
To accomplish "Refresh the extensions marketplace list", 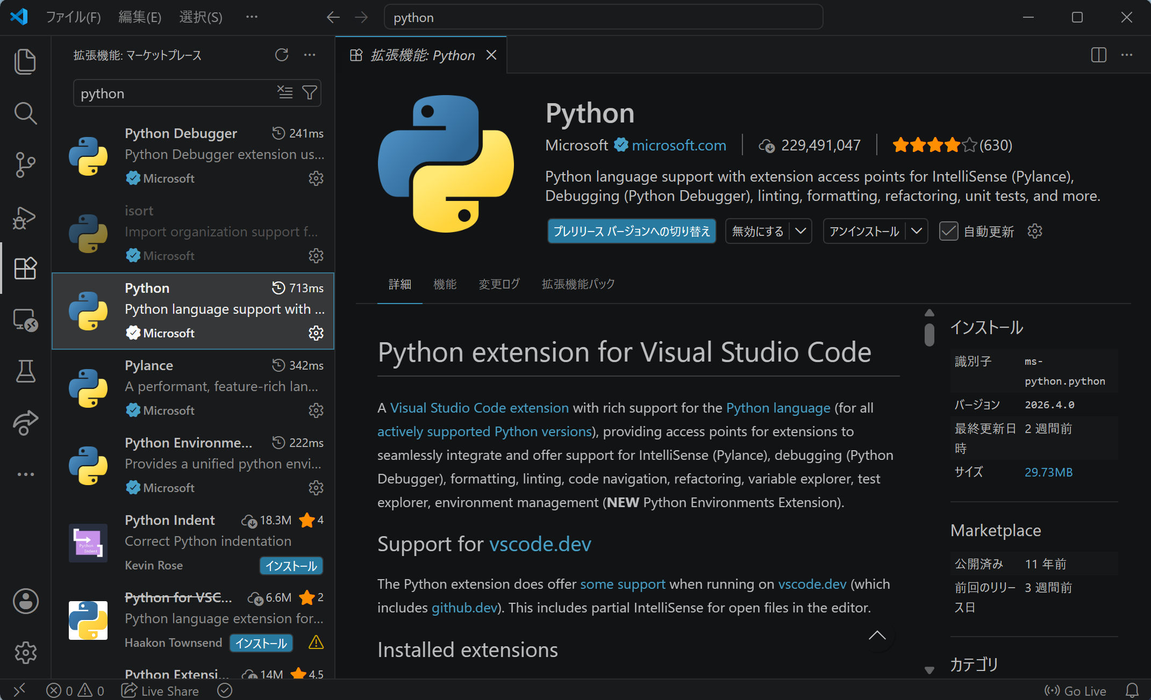I will click(282, 55).
